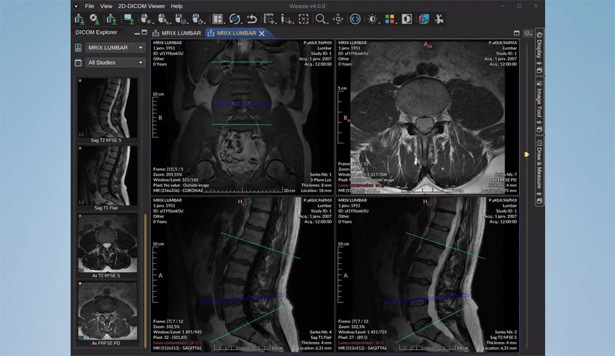Open the All Studies dropdown
The height and width of the screenshot is (356, 615).
[x=115, y=63]
